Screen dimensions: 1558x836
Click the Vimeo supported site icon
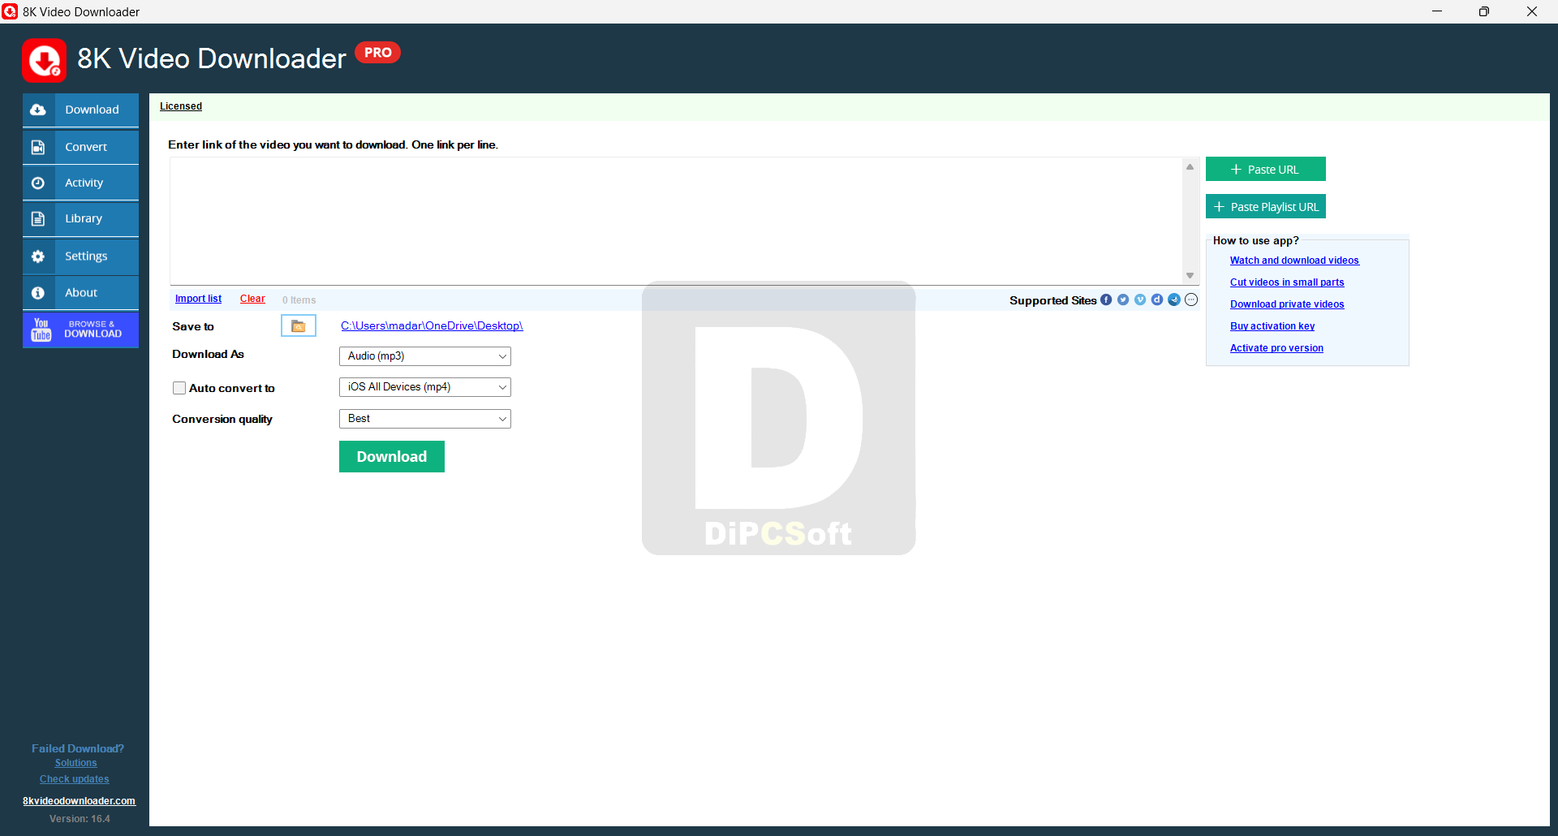click(x=1140, y=299)
